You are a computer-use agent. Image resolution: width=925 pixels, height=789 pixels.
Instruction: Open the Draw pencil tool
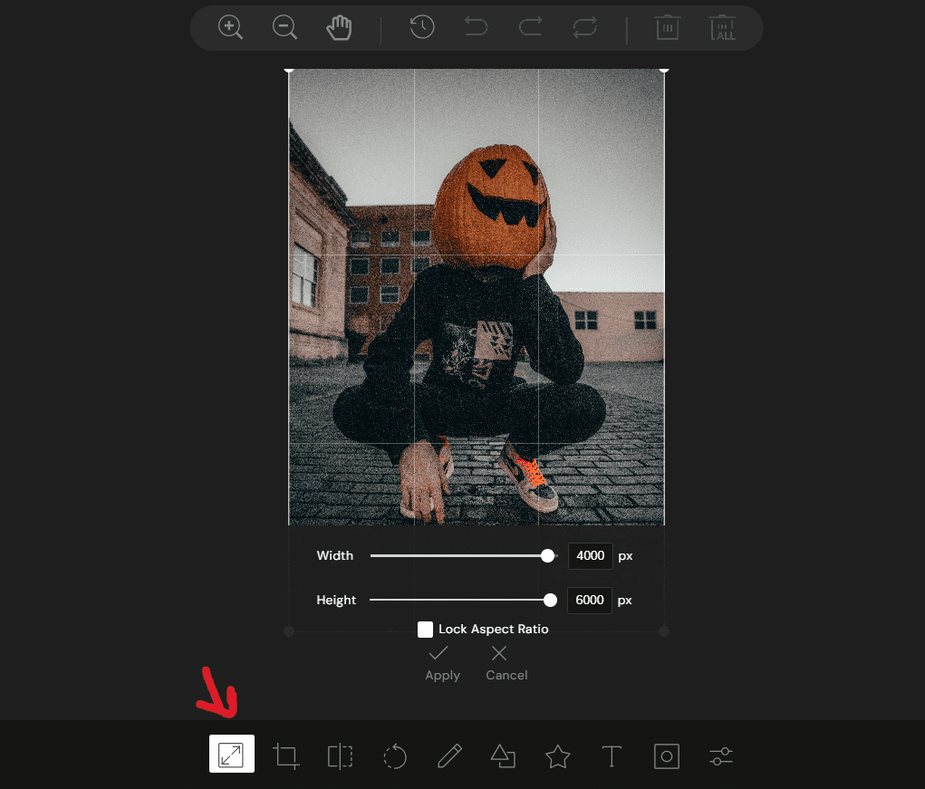[x=448, y=756]
